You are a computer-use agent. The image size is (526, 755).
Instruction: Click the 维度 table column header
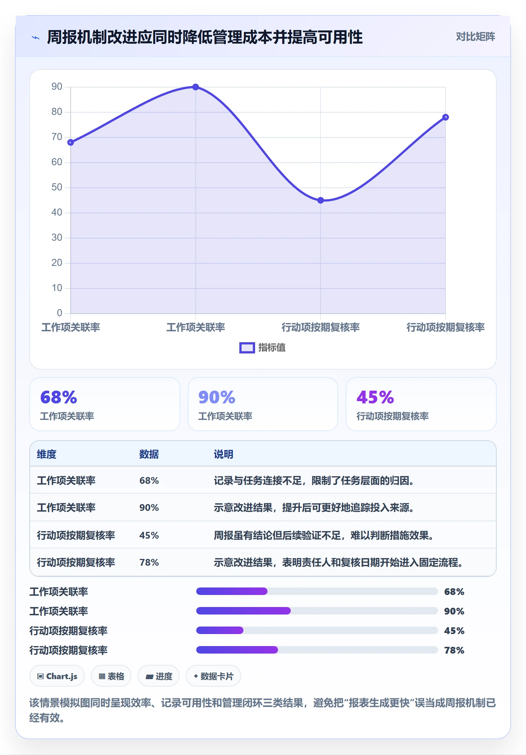(x=47, y=454)
